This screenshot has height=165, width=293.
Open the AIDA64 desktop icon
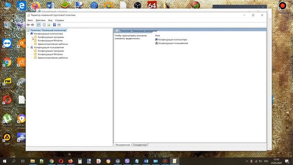coord(152,5)
